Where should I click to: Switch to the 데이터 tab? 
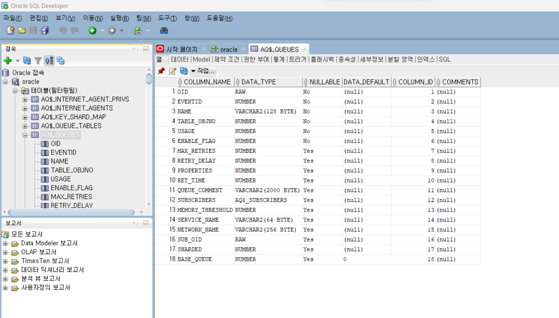(180, 59)
